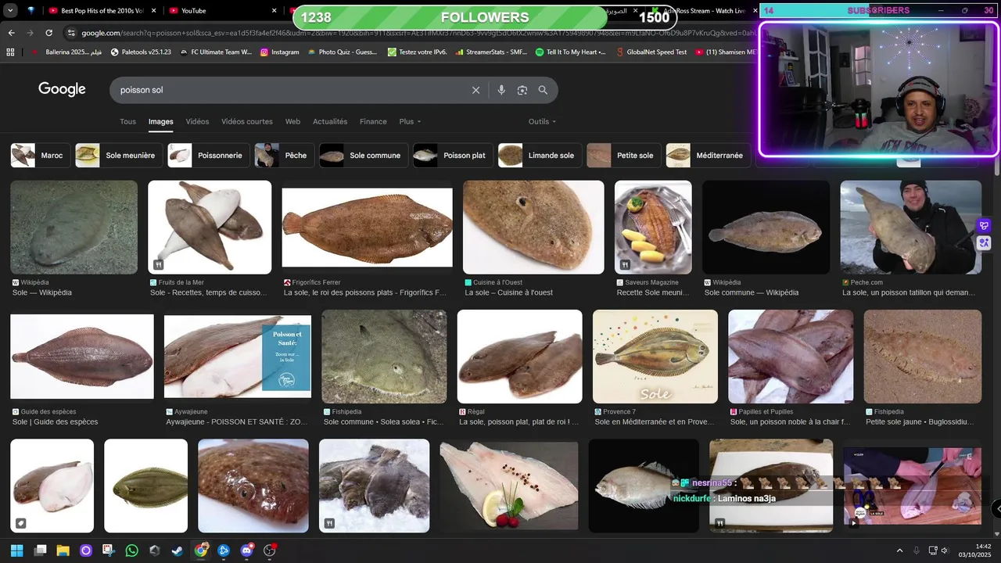Apply the Poissonnerie filter chip
This screenshot has height=563, width=1001.
[x=208, y=155]
